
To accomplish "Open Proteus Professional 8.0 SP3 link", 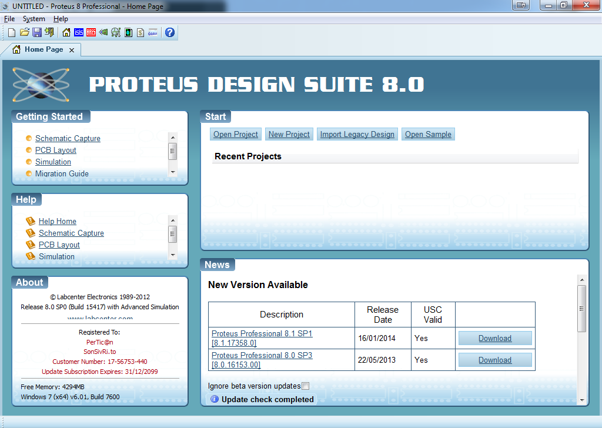I will pos(262,360).
